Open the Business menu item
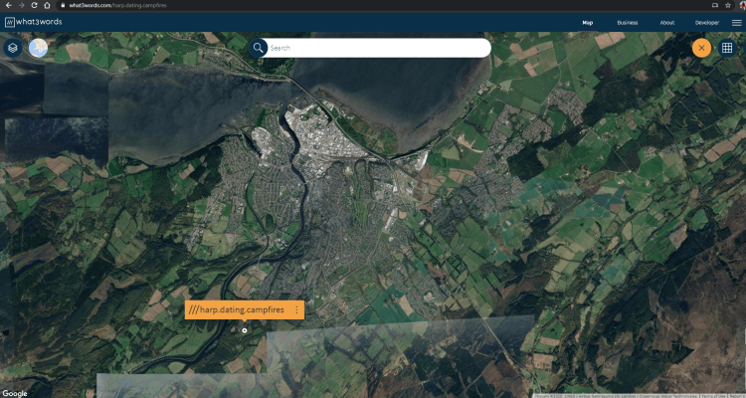The image size is (746, 398). pyautogui.click(x=627, y=22)
